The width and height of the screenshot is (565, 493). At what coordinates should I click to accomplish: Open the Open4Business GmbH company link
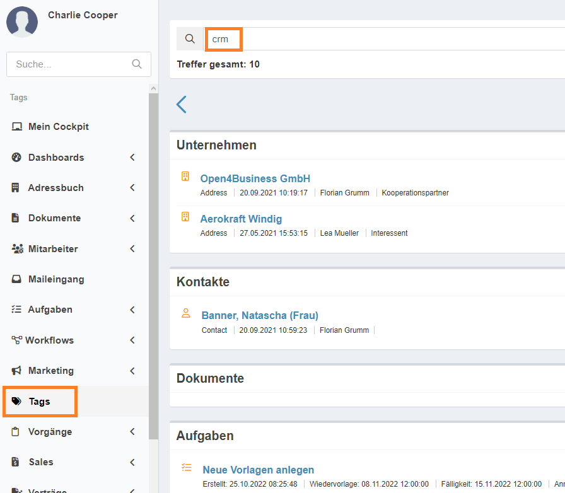tap(255, 178)
